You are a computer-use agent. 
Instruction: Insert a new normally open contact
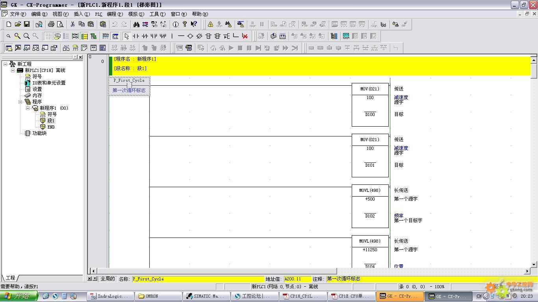tap(135, 36)
